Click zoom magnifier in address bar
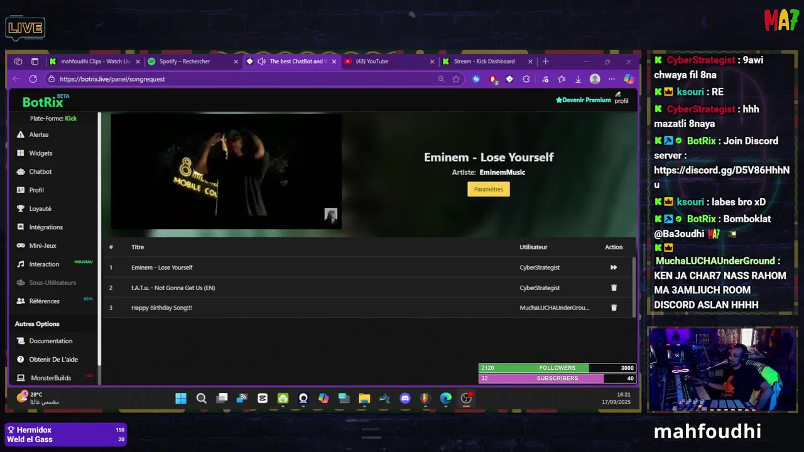The height and width of the screenshot is (452, 804). point(441,79)
